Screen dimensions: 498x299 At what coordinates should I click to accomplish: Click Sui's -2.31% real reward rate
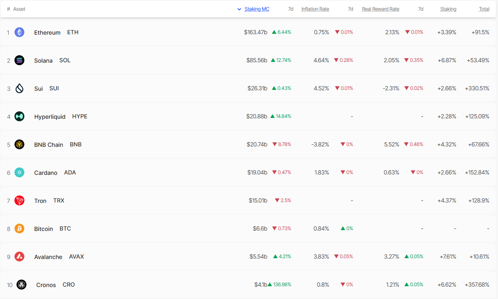390,88
